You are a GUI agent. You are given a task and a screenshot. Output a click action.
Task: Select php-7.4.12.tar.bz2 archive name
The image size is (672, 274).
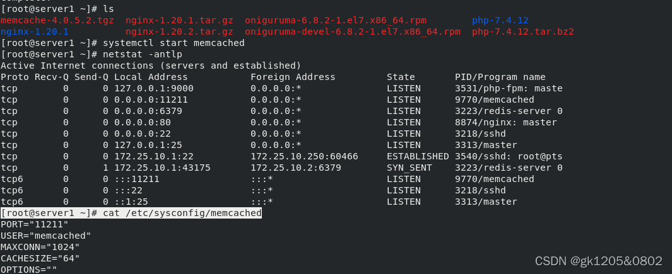(x=523, y=31)
